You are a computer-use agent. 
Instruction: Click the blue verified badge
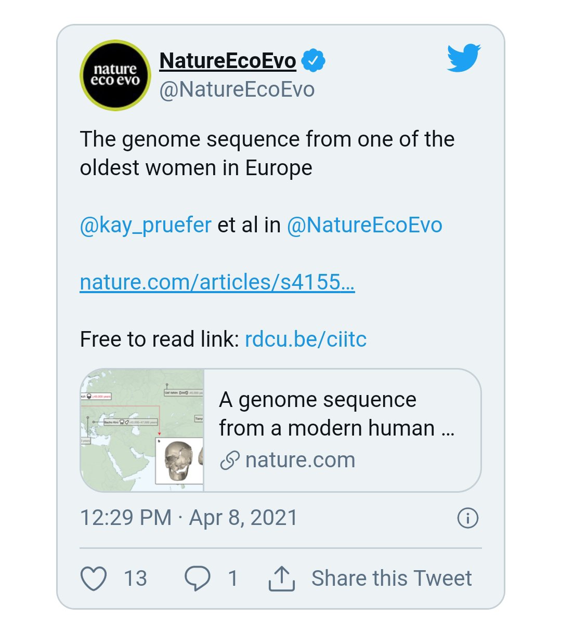click(314, 61)
